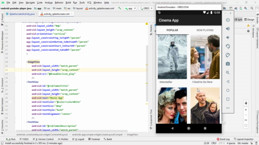The height and width of the screenshot is (145, 259).
Task: Click emulator panel Overview square
Action: tap(228, 99)
